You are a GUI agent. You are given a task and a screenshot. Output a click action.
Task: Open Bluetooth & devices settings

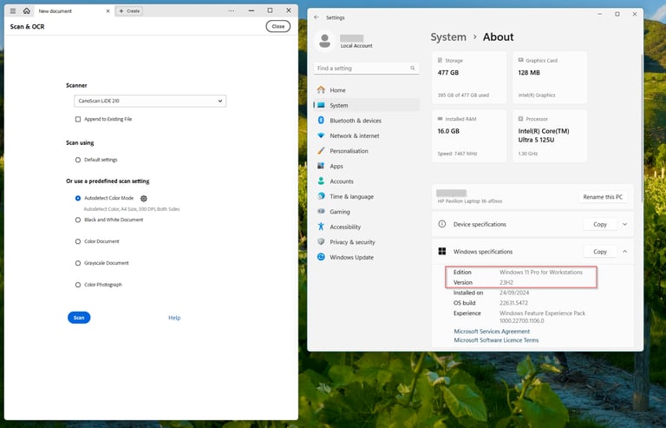tap(366, 121)
